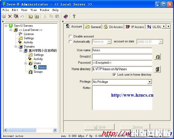Switch to the General tab
Viewport: 174px width, 139px height.
coord(93,27)
